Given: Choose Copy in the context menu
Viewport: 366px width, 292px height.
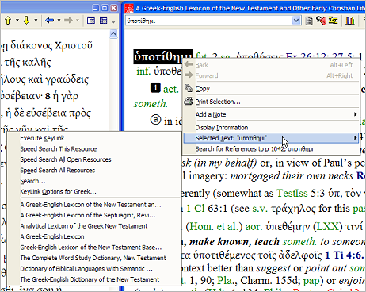Looking at the screenshot, I should [x=272, y=89].
